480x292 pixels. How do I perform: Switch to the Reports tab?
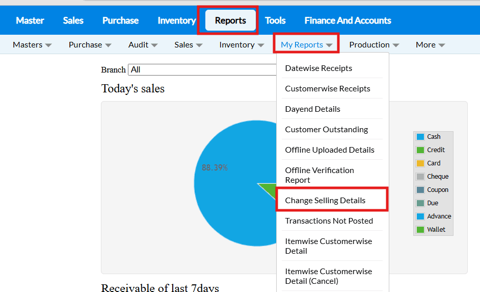click(x=230, y=20)
